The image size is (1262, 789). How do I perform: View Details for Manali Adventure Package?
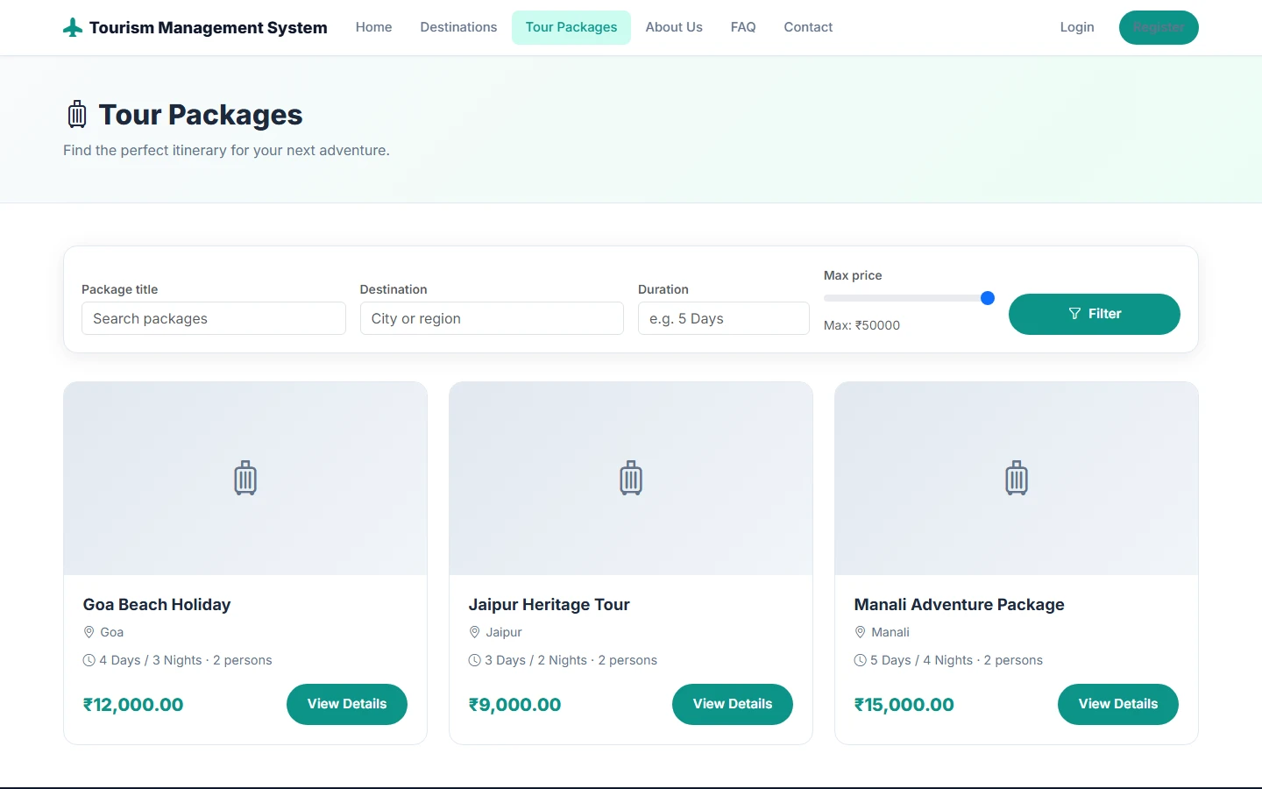point(1118,704)
